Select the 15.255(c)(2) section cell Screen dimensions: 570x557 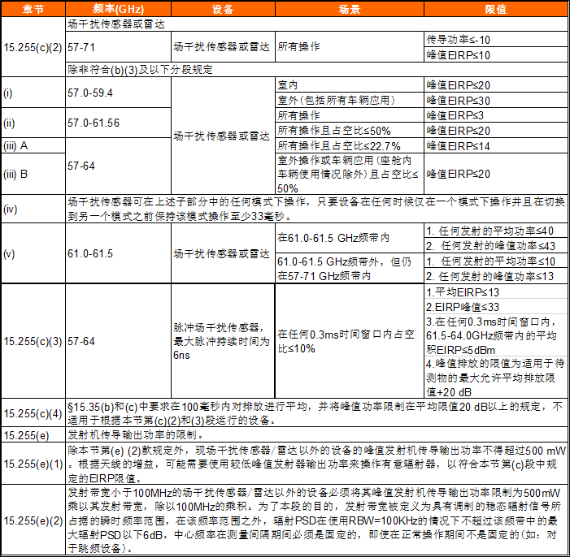(x=33, y=47)
